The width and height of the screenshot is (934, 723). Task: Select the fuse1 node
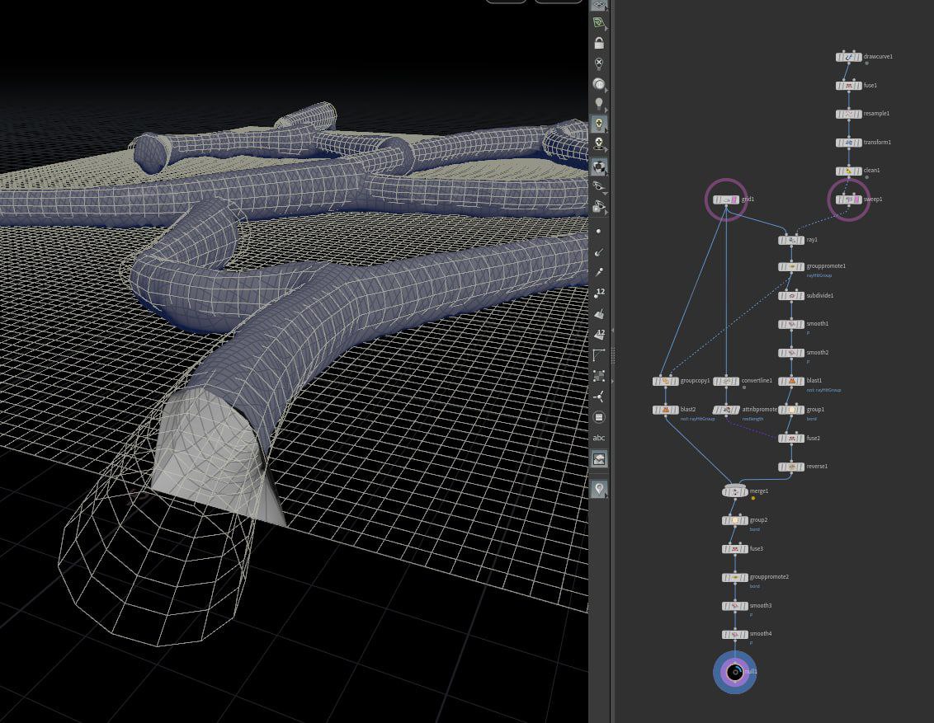pos(849,86)
